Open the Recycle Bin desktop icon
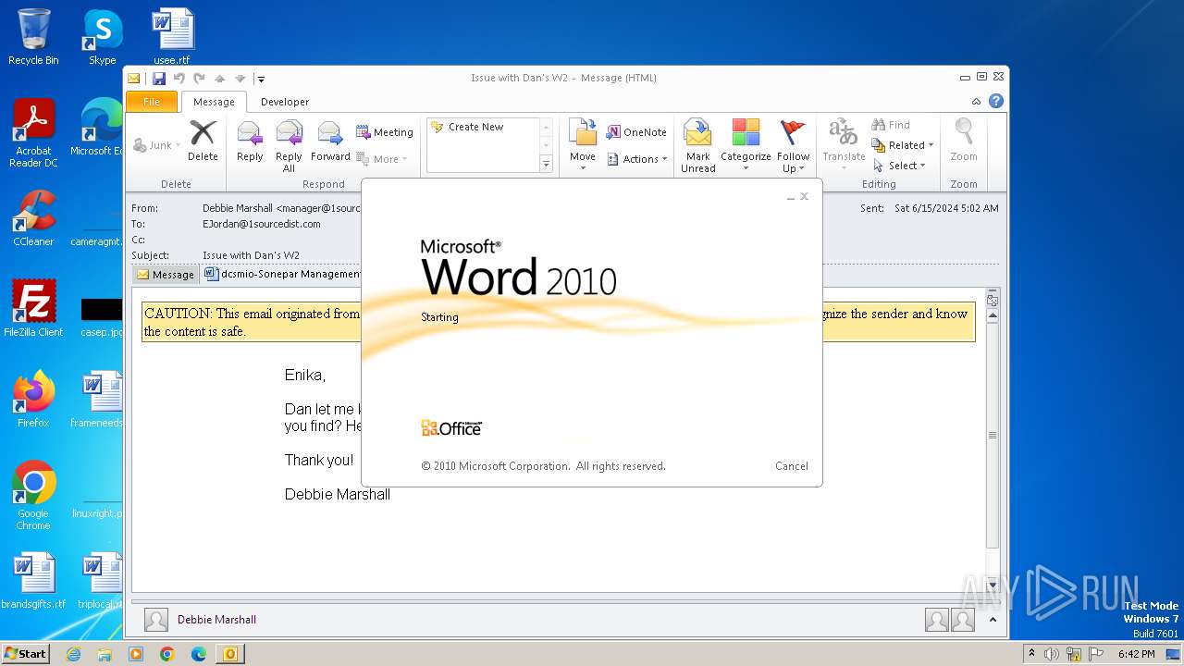Screen dimensions: 1184x666 (x=33, y=37)
